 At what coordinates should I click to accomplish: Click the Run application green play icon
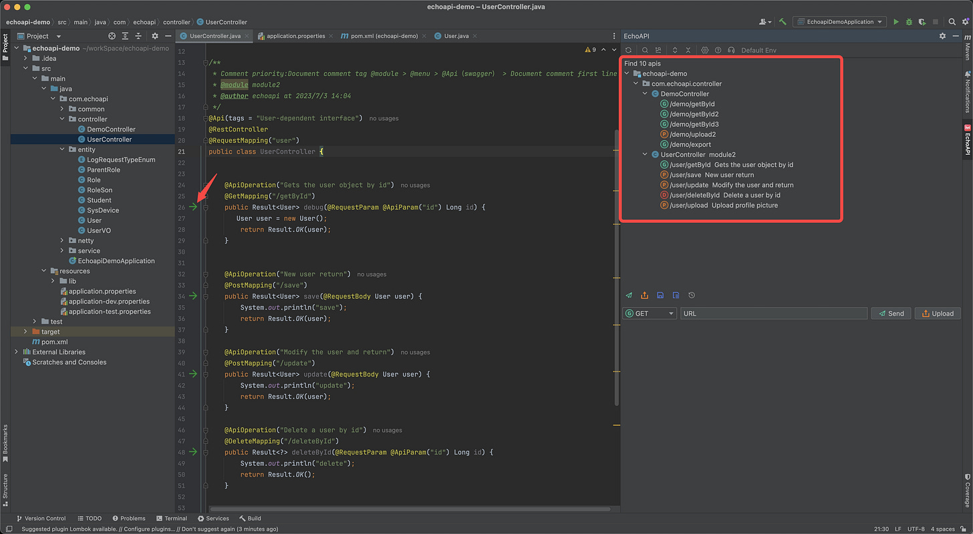click(896, 22)
